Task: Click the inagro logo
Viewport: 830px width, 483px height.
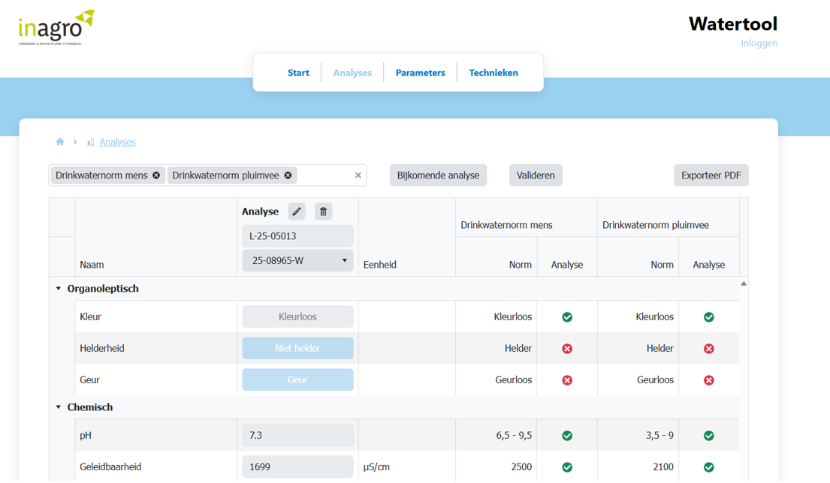Action: pos(56,28)
